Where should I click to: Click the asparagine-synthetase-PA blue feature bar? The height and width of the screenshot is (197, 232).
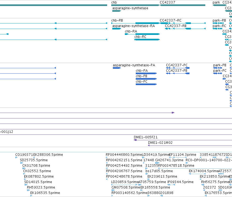coord(117,68)
